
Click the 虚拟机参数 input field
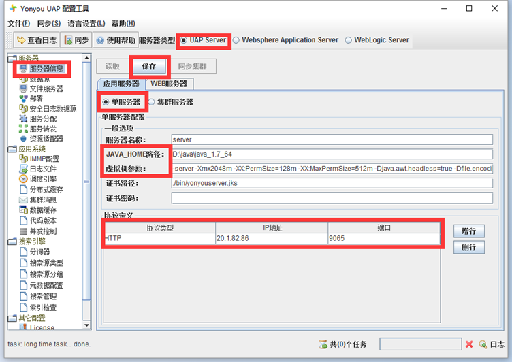click(332, 169)
